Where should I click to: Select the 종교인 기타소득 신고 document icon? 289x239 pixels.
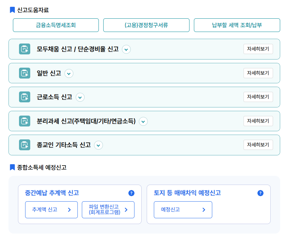pyautogui.click(x=24, y=145)
